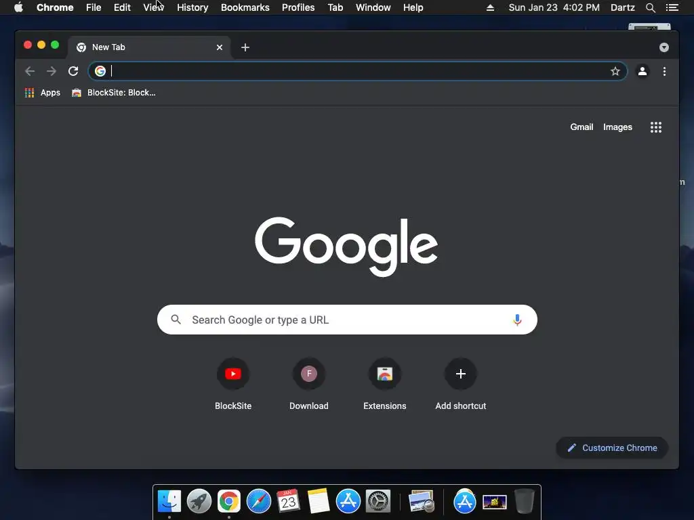Open the Help menu
Screen dimensions: 694x520
413,7
